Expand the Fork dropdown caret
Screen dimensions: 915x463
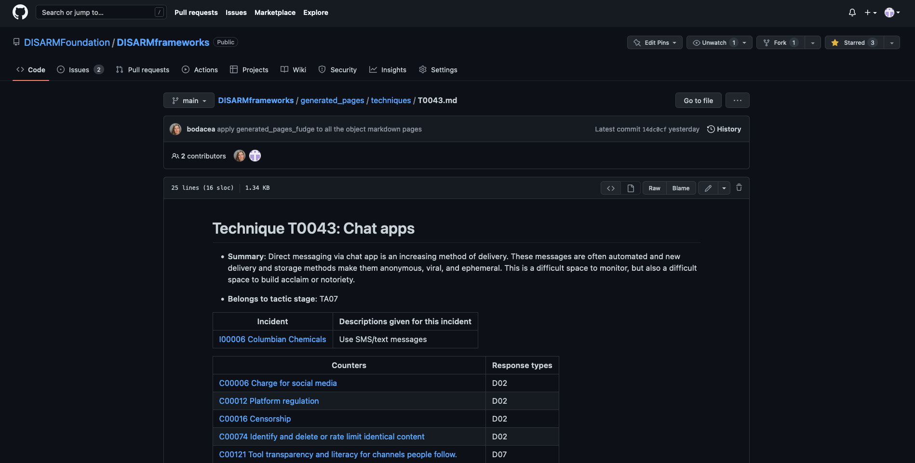click(x=813, y=42)
